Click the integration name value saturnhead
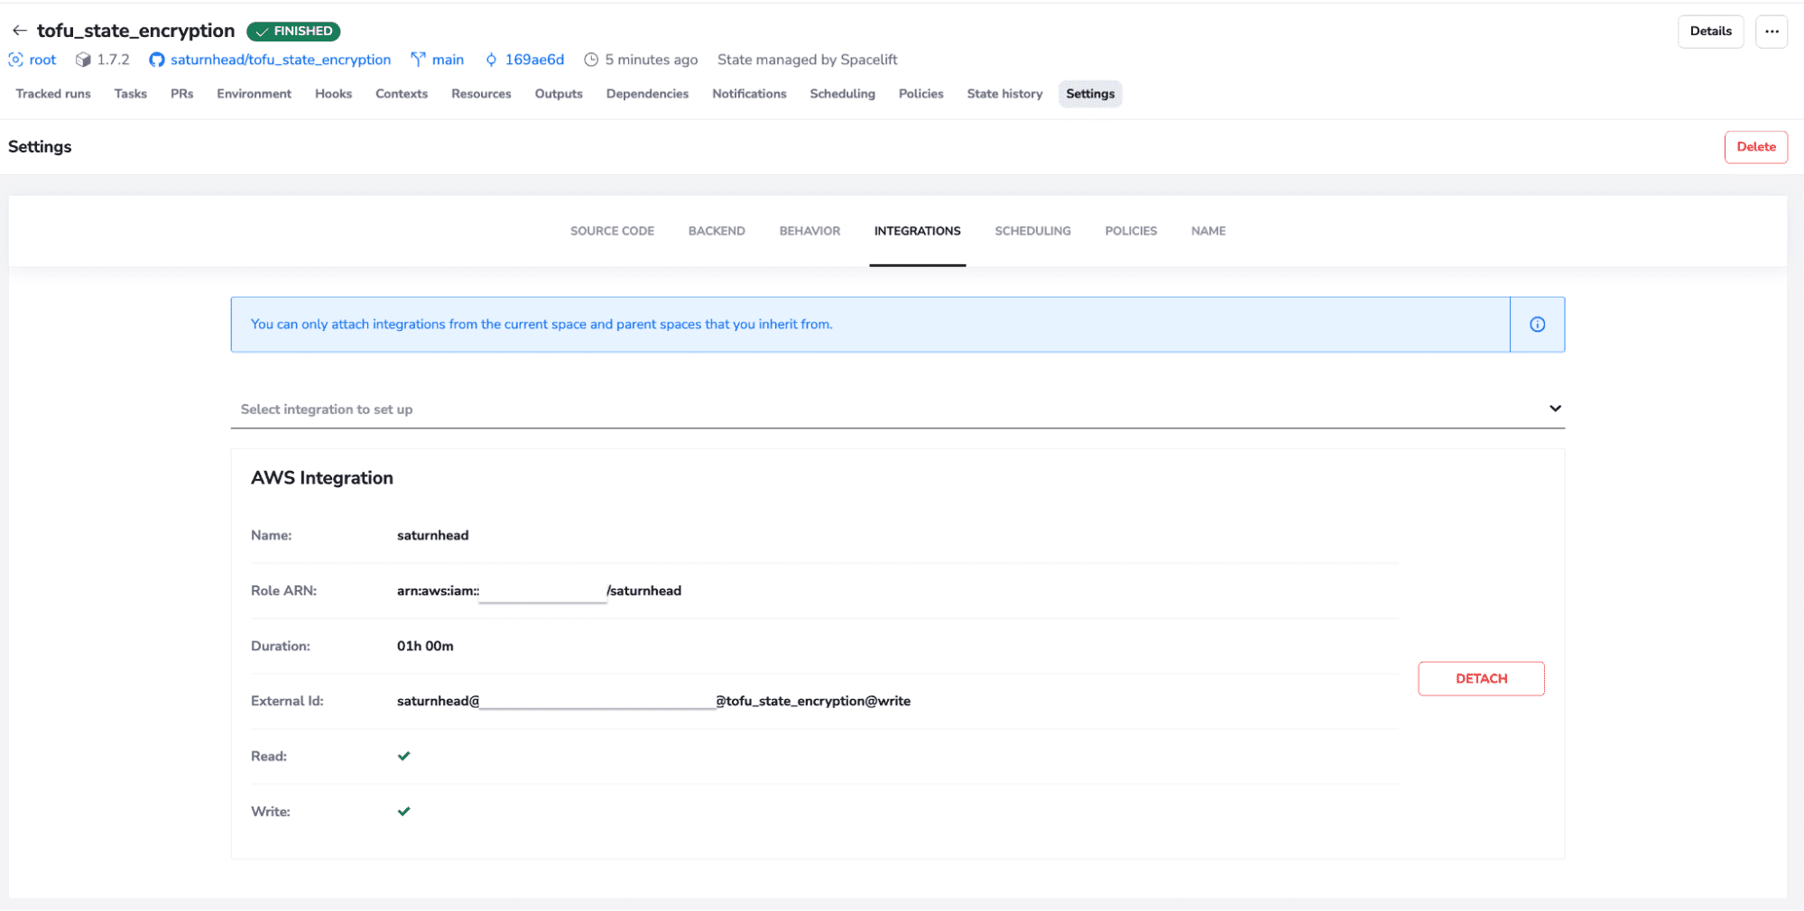 (433, 536)
